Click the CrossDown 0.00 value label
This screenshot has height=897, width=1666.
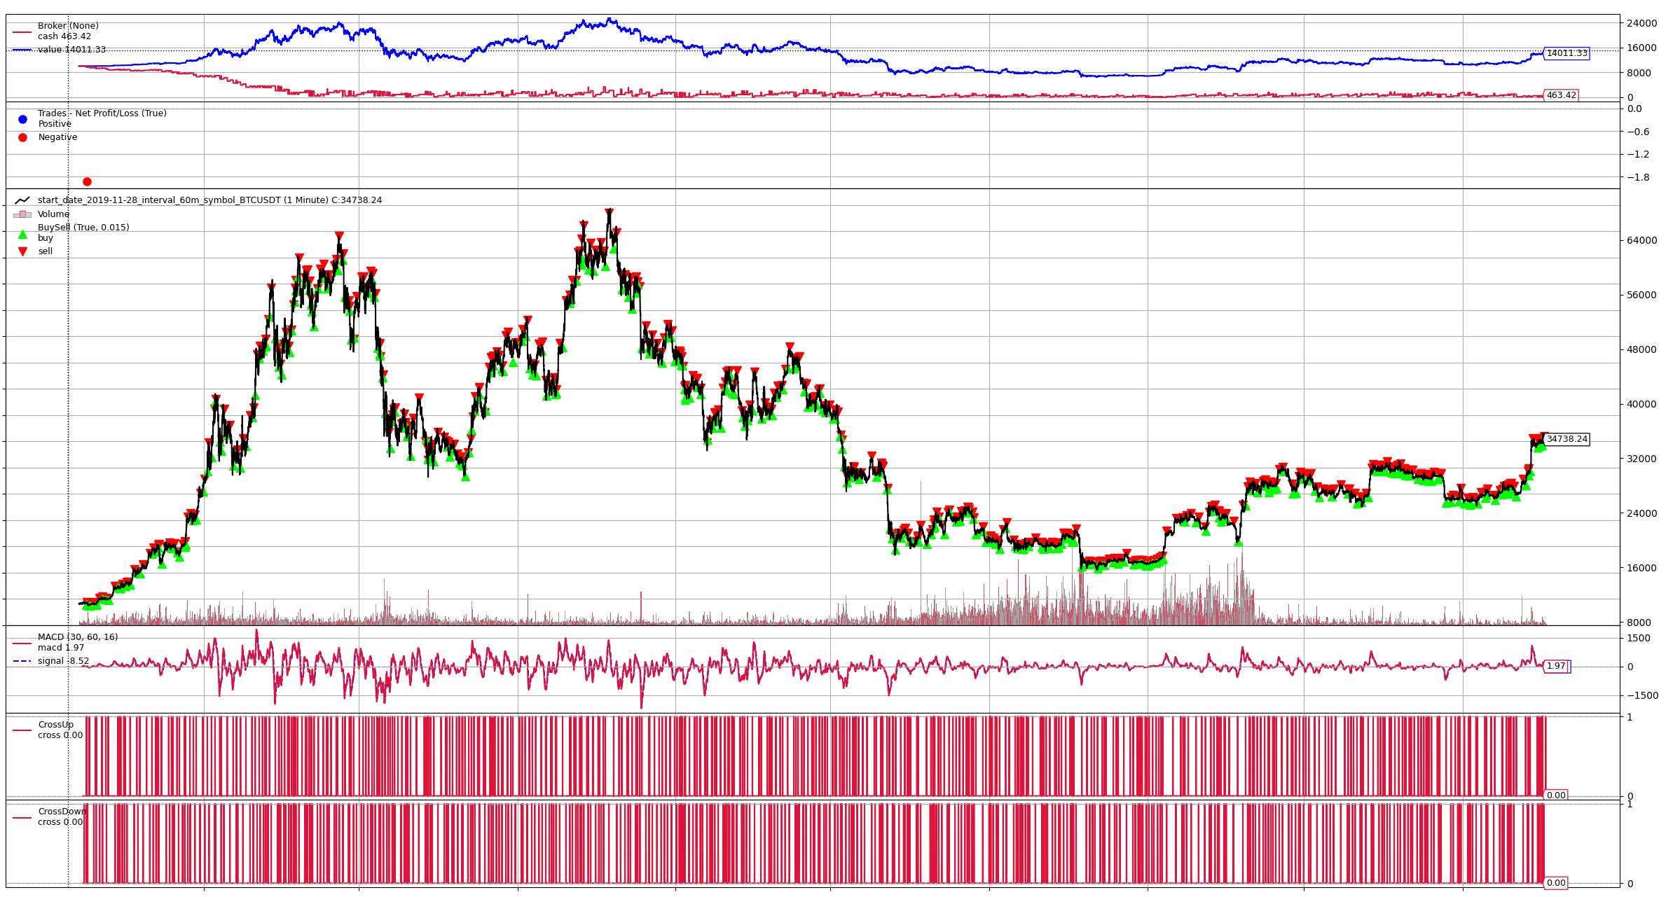(1555, 883)
